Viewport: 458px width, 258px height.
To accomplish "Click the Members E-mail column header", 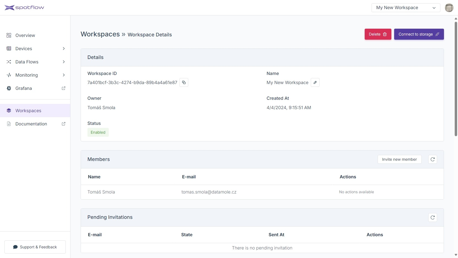I will (189, 177).
